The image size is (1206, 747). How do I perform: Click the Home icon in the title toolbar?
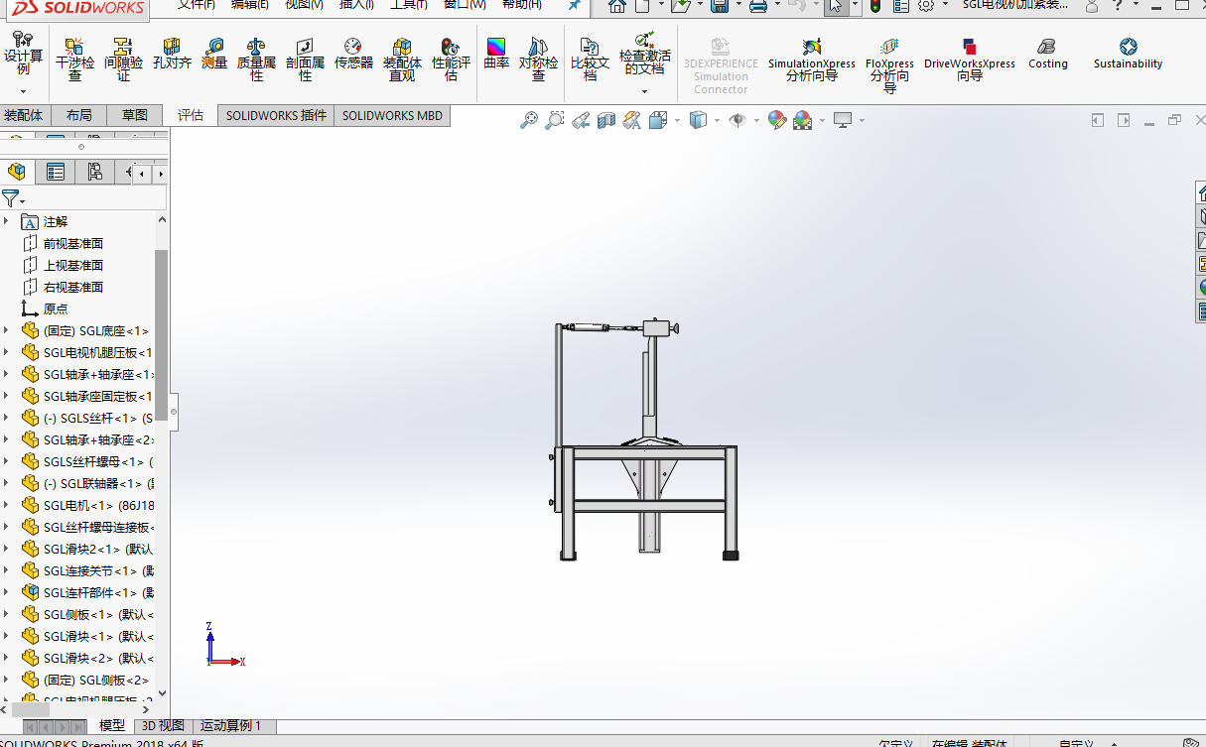[617, 6]
